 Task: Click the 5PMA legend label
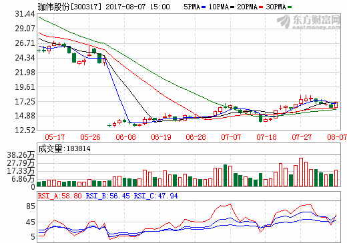pos(192,7)
